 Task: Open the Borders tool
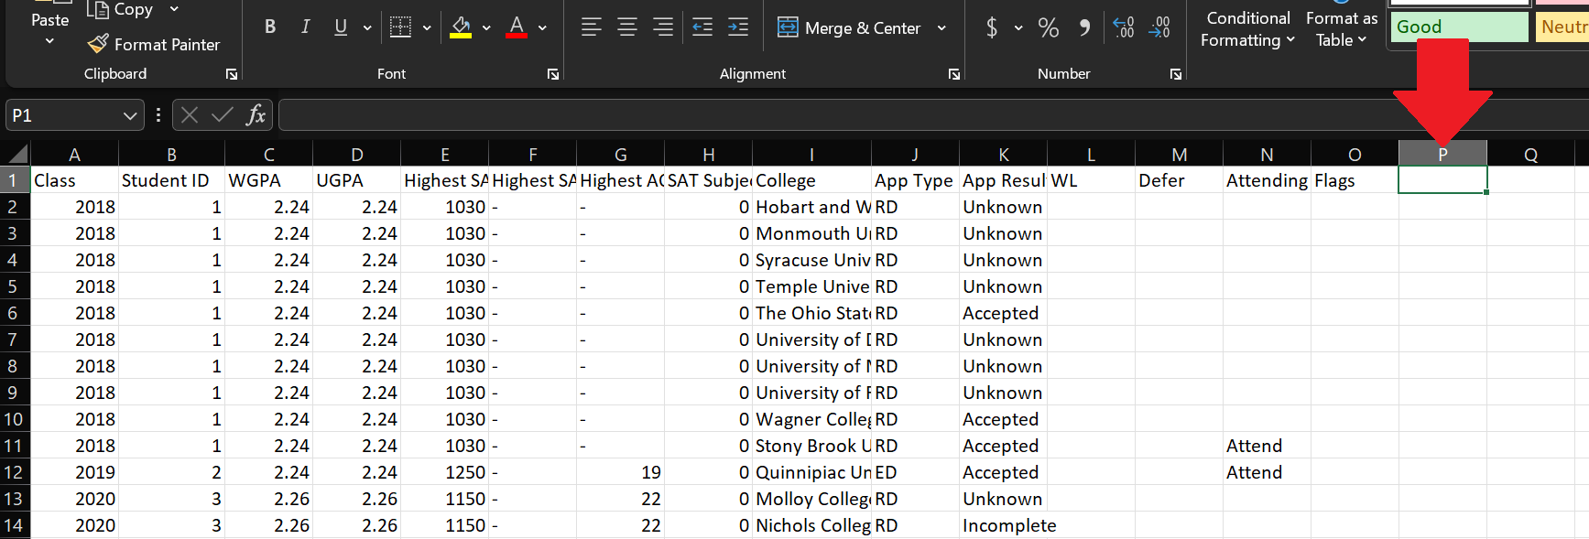pos(400,27)
